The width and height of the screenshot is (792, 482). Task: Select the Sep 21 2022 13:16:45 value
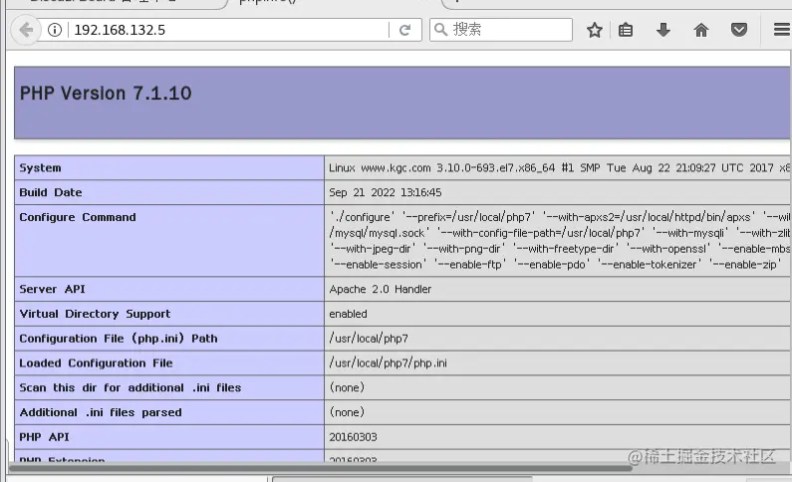click(386, 193)
